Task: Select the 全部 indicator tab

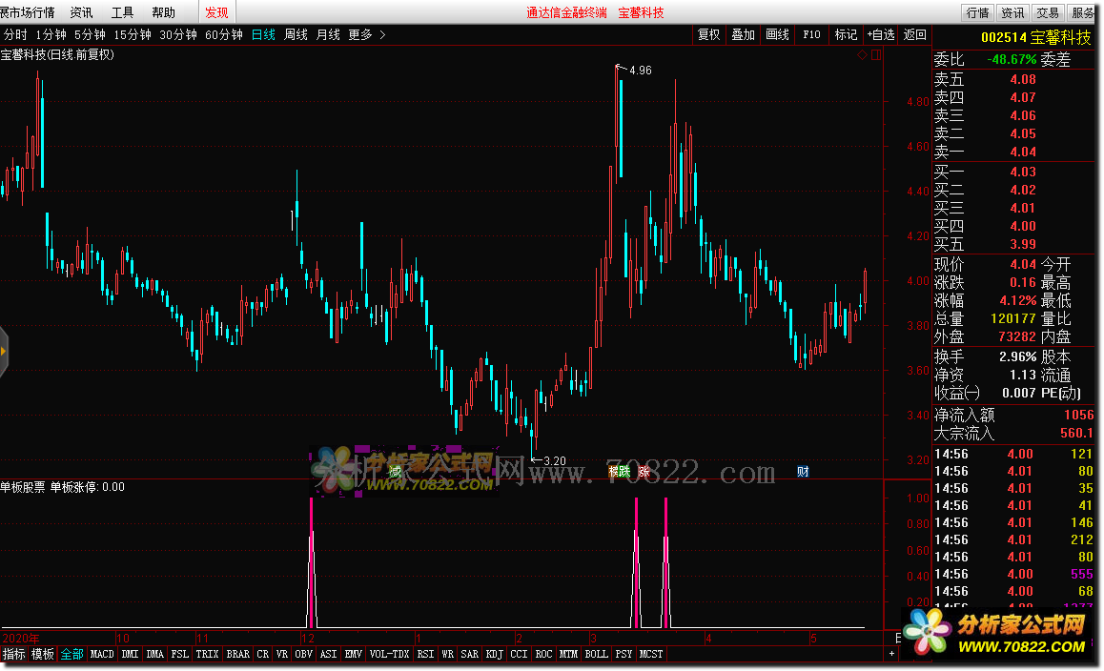Action: 72,654
